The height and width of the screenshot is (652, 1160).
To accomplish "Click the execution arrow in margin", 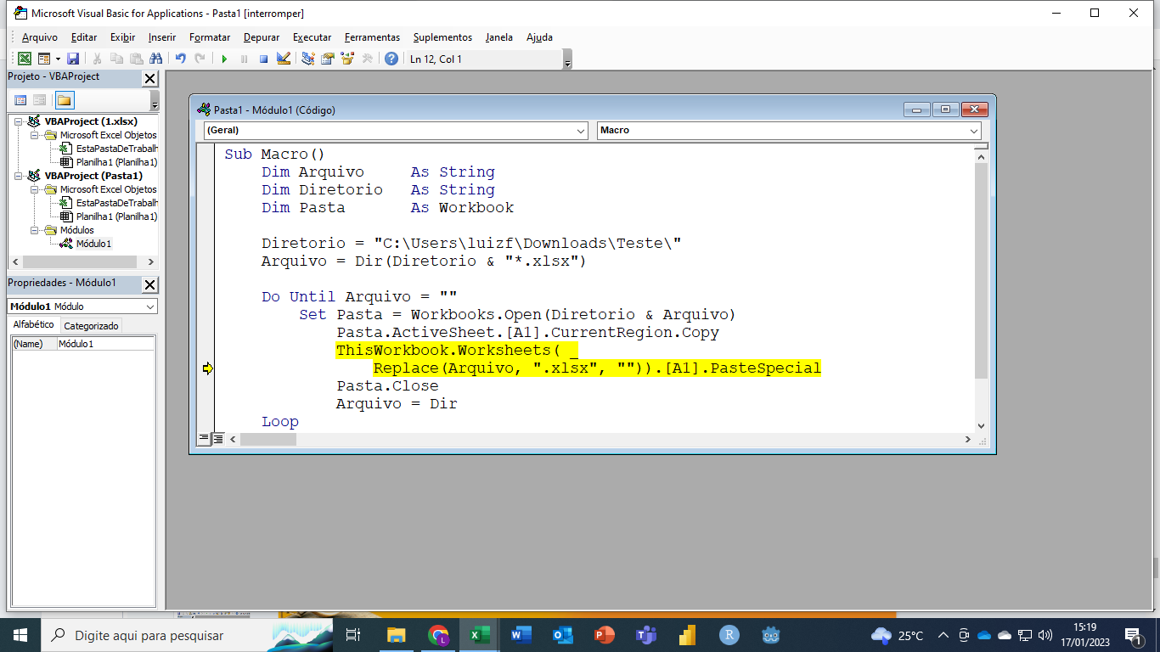I will coord(207,368).
